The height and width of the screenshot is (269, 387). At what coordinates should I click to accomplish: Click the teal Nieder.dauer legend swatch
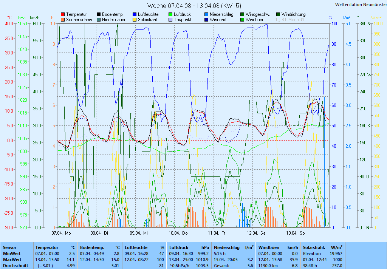[x=99, y=20]
